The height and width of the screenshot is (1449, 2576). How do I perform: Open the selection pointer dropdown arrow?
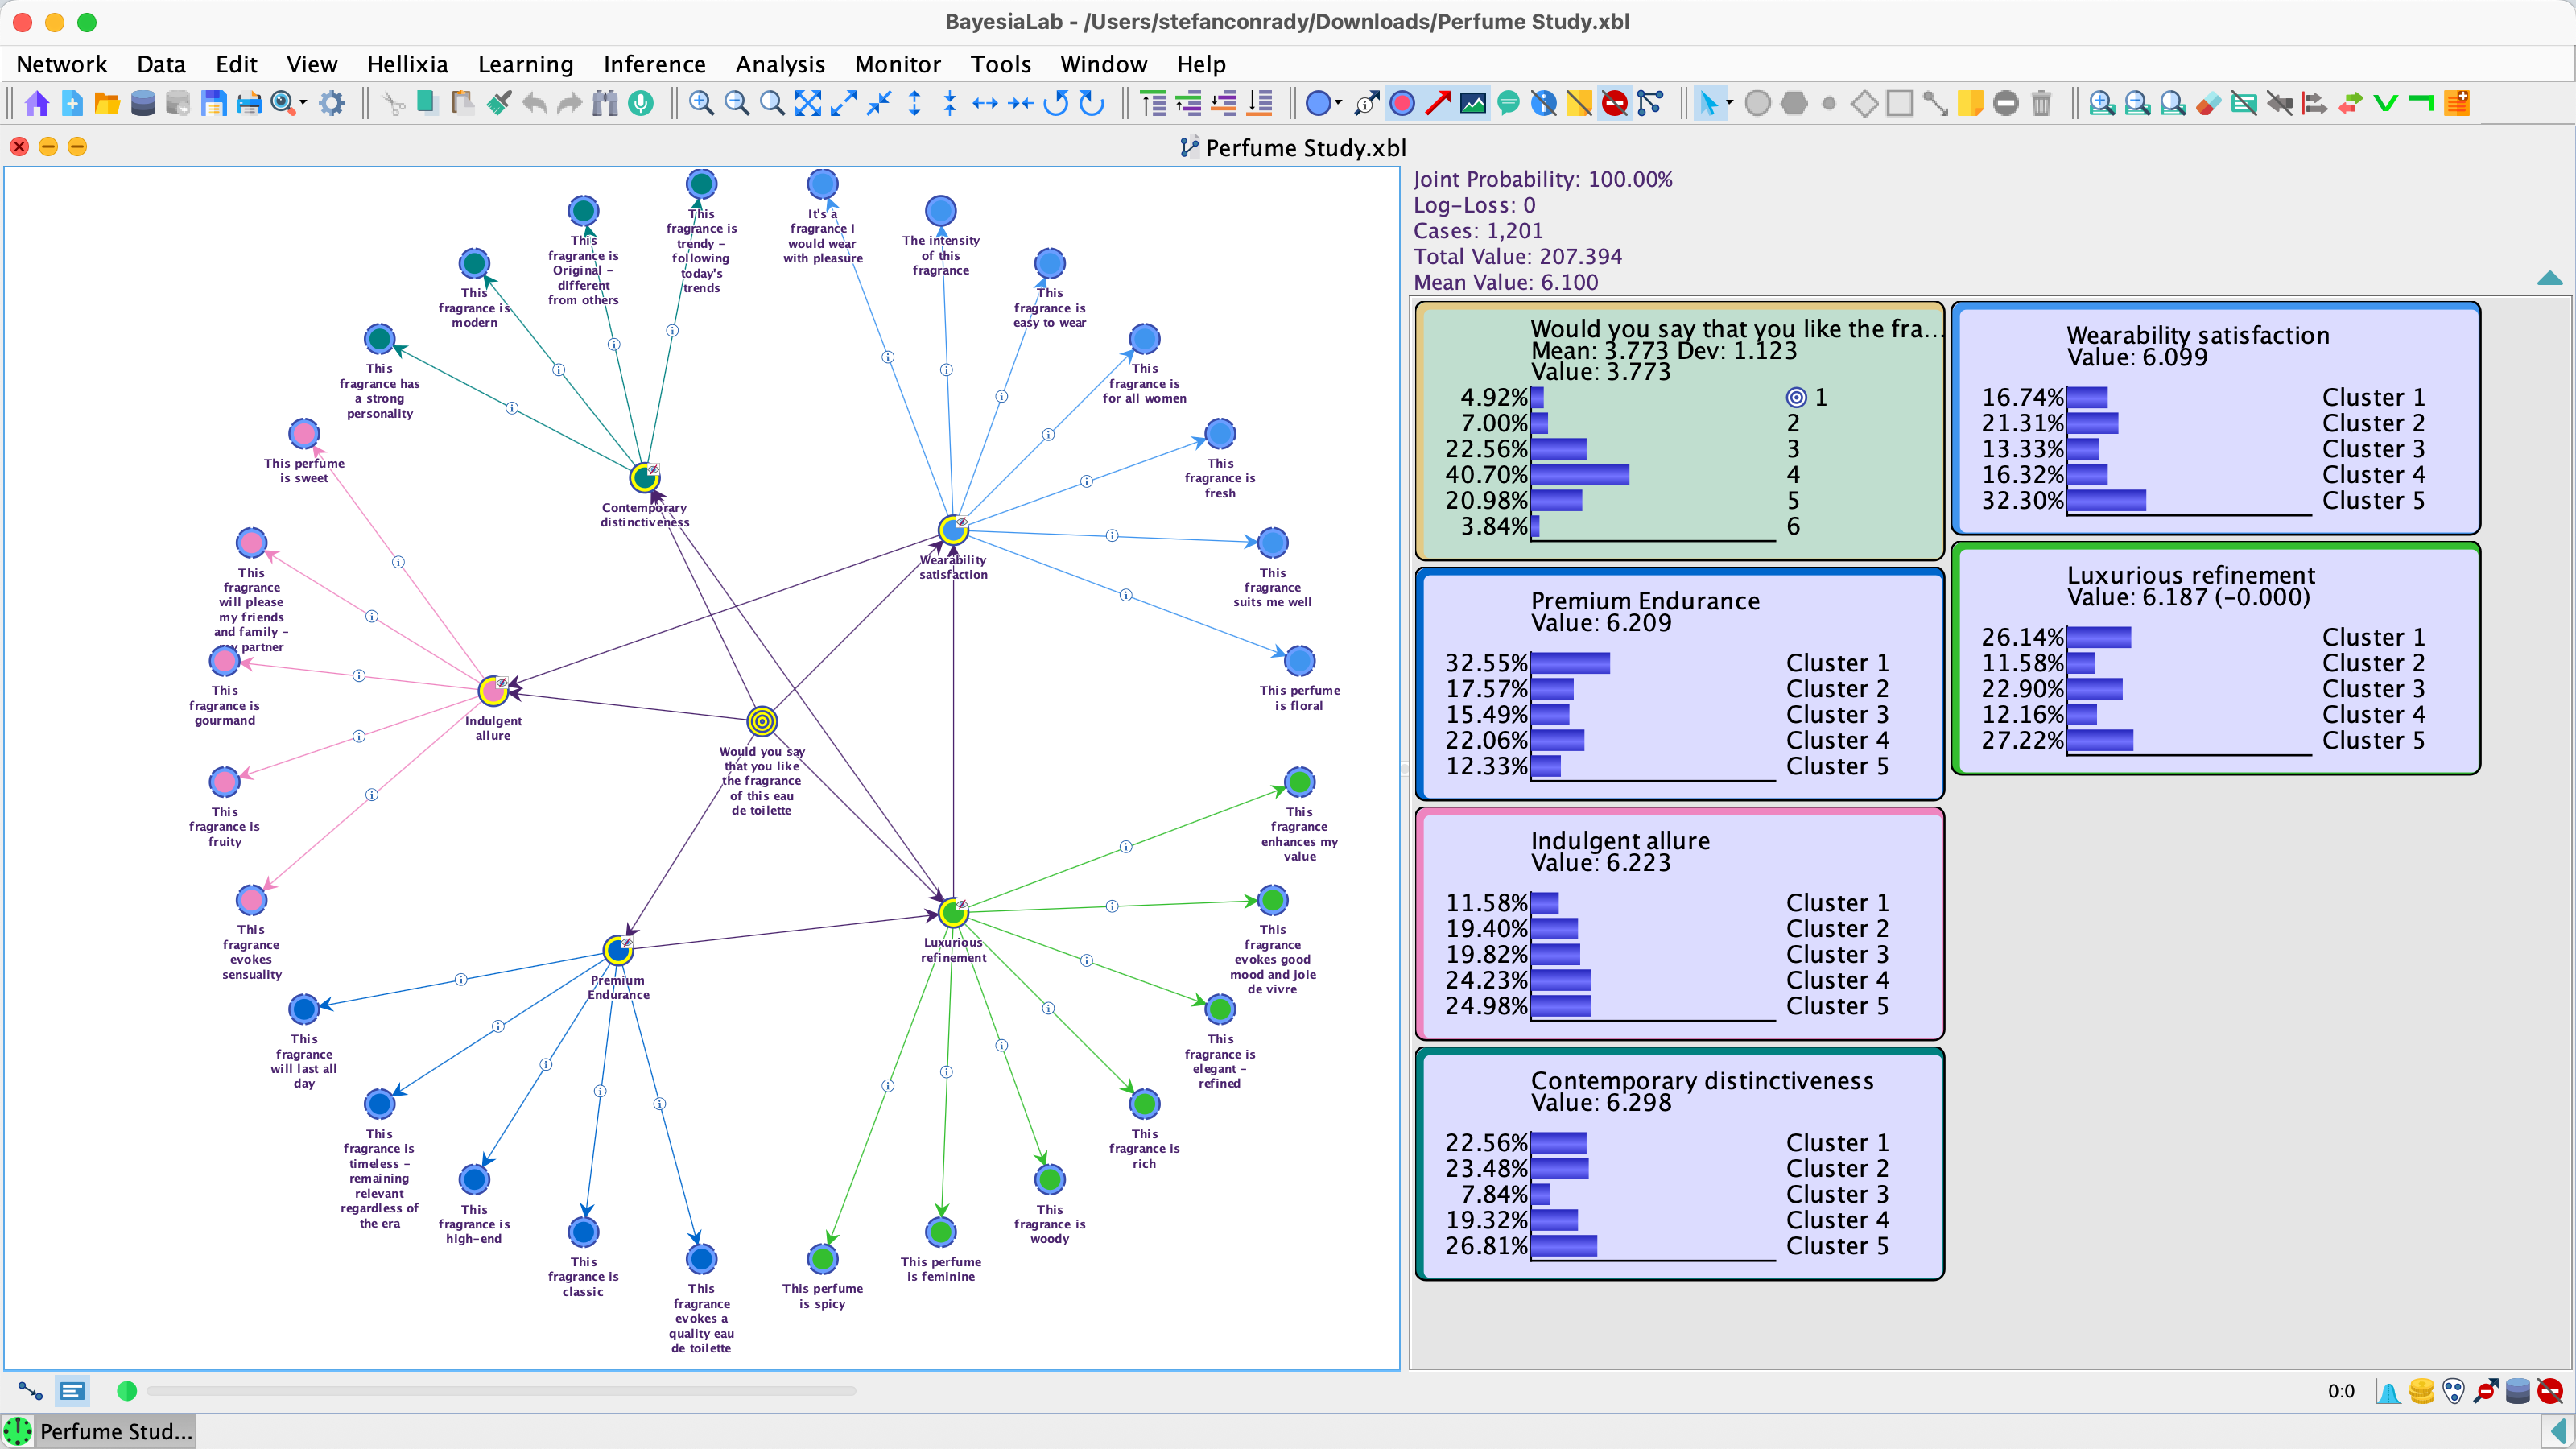tap(1729, 103)
